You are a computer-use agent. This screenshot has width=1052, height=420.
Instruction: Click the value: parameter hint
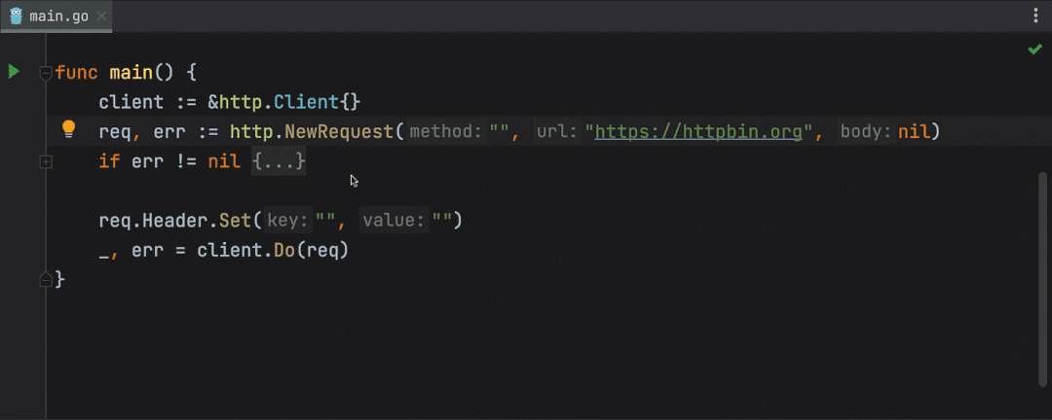[394, 221]
